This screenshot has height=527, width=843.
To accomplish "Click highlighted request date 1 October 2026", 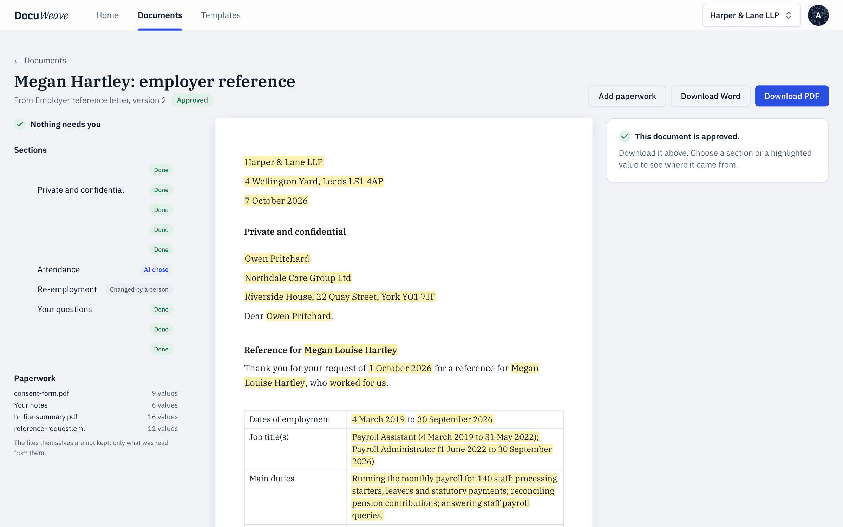I will pyautogui.click(x=400, y=368).
